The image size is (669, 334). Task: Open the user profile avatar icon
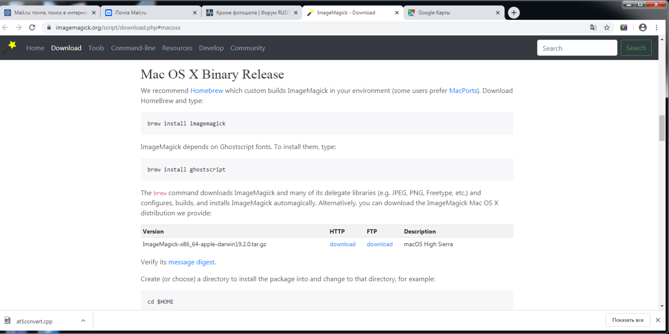[643, 28]
